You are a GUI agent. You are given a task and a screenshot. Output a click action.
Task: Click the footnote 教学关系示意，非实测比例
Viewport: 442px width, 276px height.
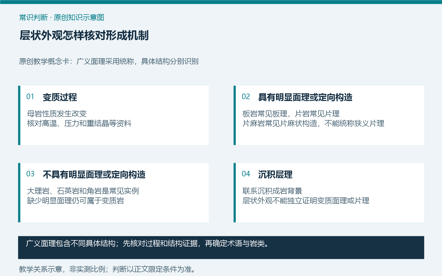62,269
